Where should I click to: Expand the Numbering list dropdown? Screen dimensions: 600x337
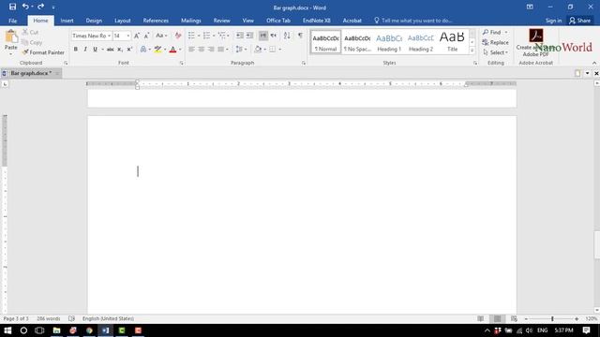point(214,36)
